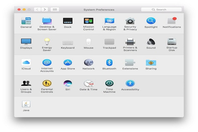Click the back navigation arrow button
198x132 pixels.
click(37, 10)
